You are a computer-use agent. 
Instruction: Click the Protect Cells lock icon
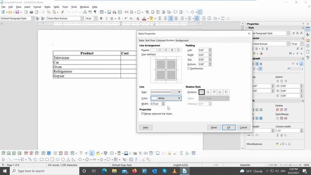tap(170, 153)
